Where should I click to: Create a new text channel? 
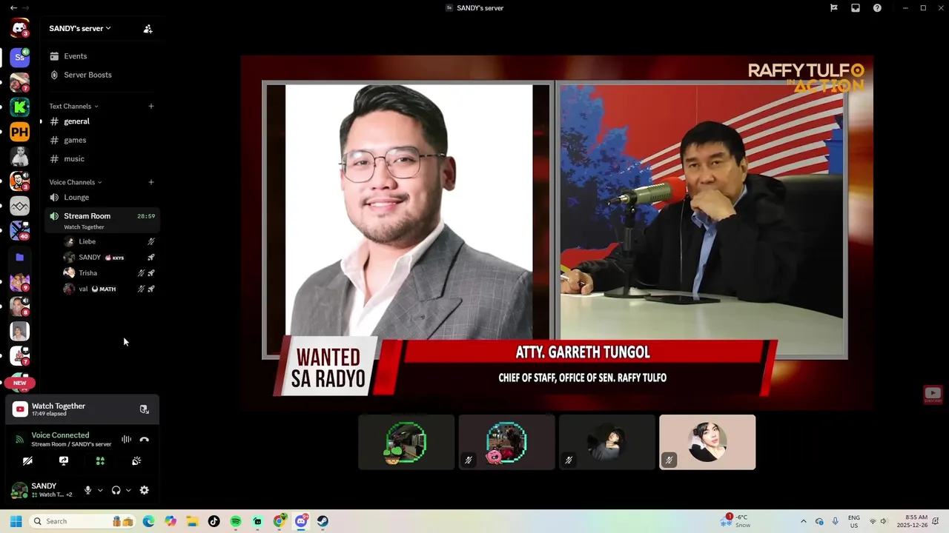click(151, 106)
